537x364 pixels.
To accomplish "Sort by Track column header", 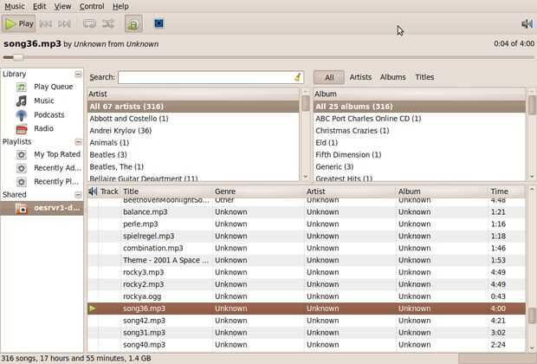I will pos(109,192).
